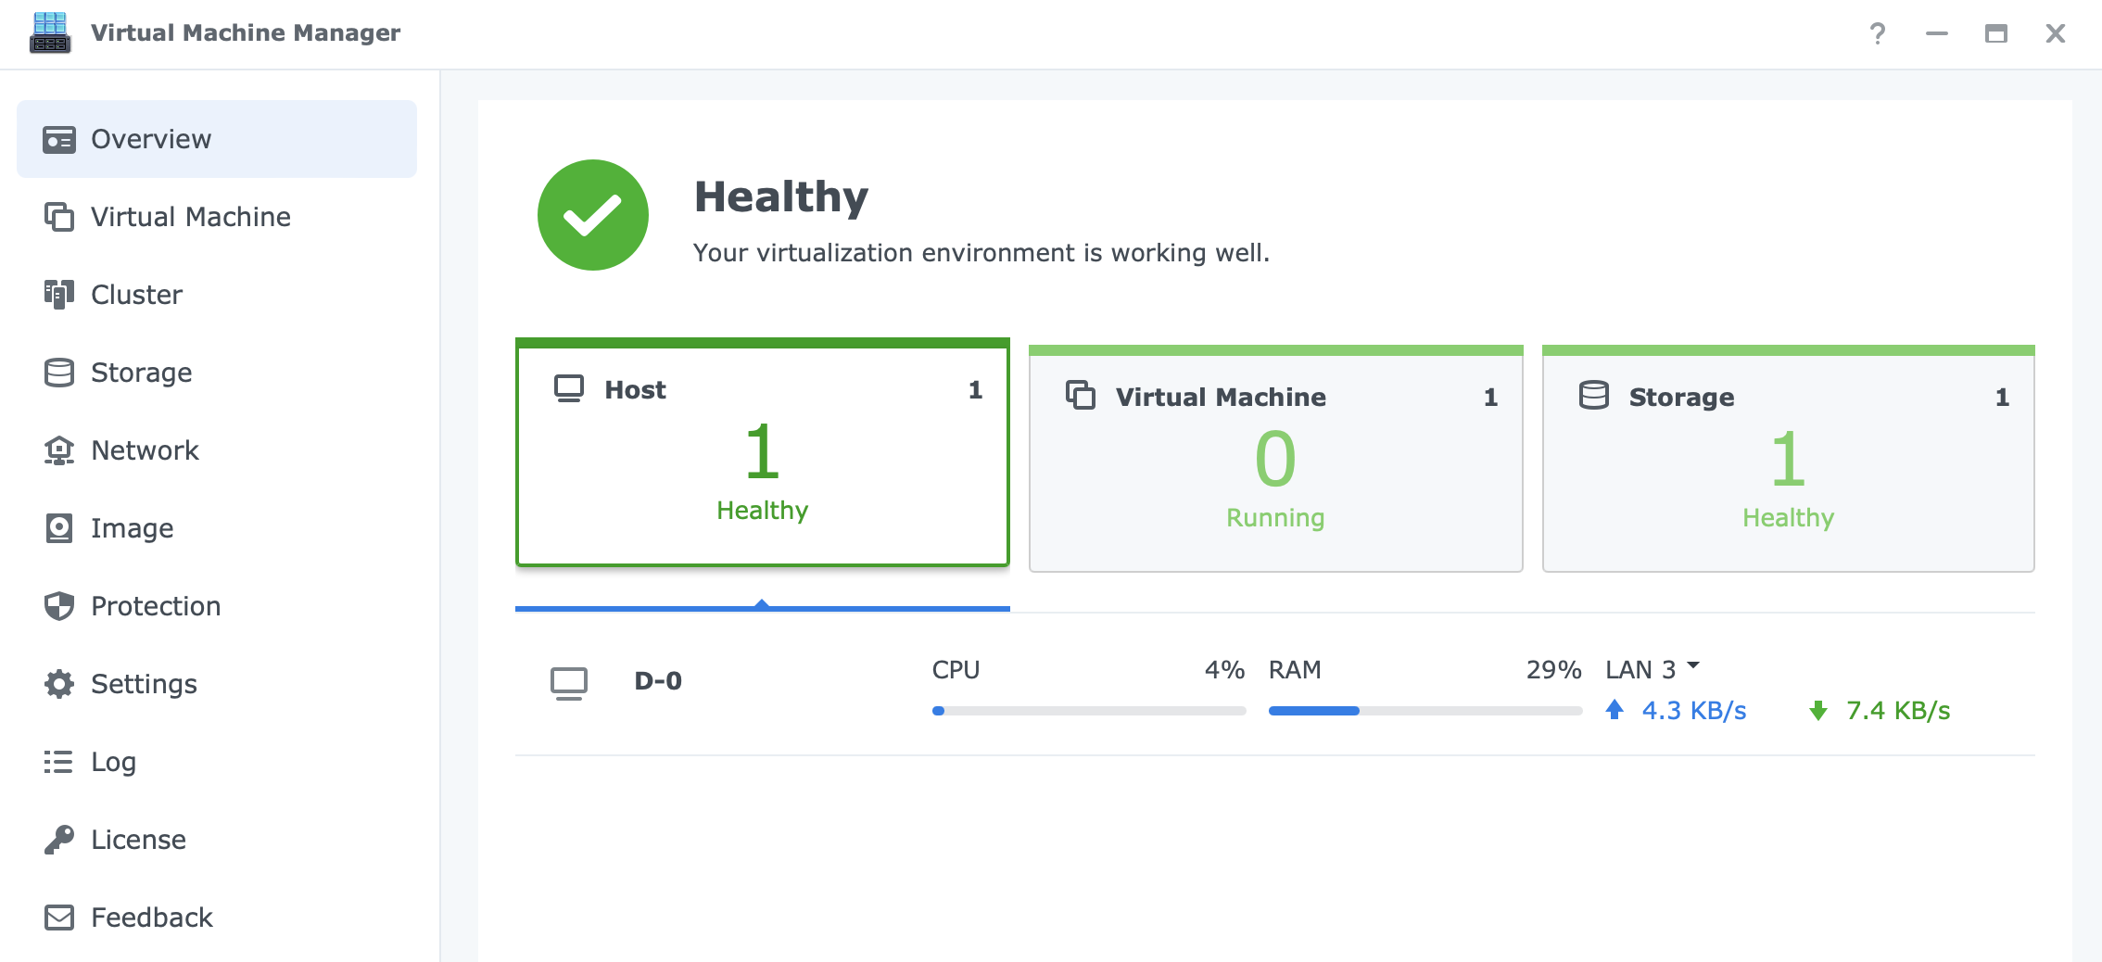Click the Protection shield icon
This screenshot has height=962, width=2102.
click(x=59, y=606)
